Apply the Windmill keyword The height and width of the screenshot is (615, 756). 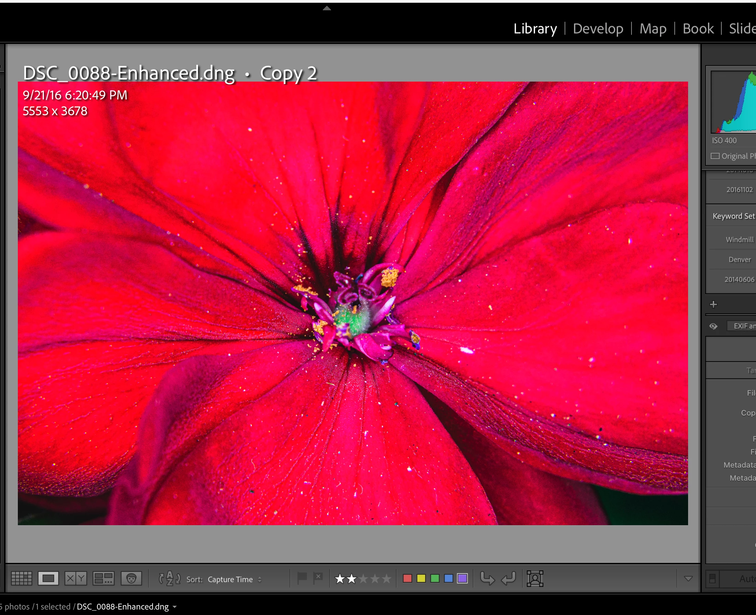pos(739,240)
